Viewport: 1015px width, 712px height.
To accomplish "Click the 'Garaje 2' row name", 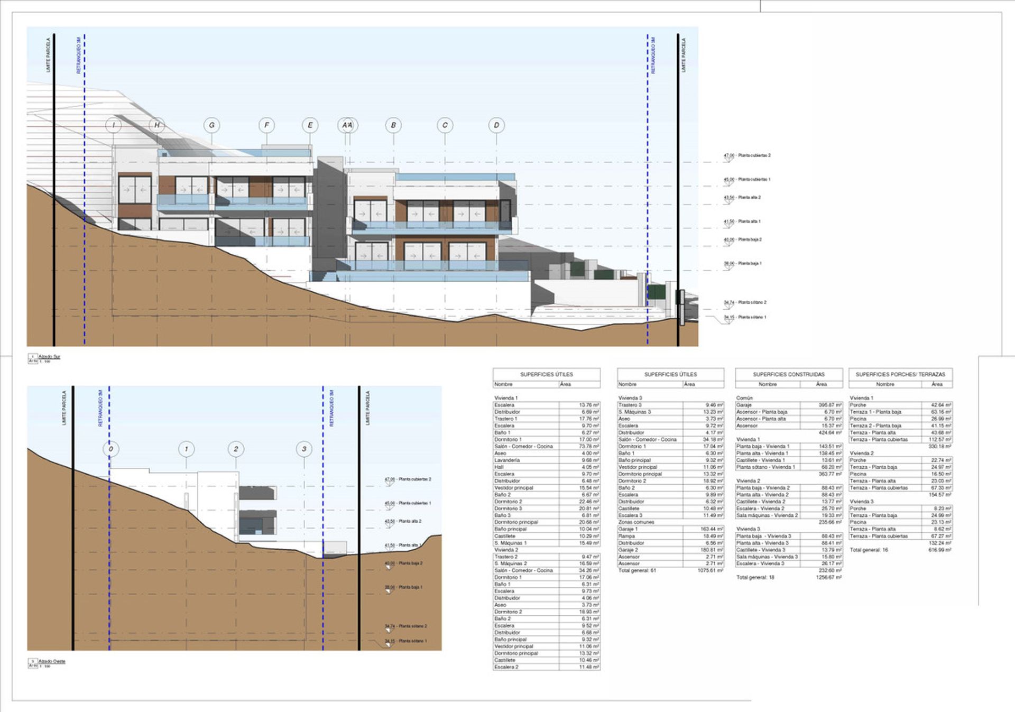I will point(628,550).
